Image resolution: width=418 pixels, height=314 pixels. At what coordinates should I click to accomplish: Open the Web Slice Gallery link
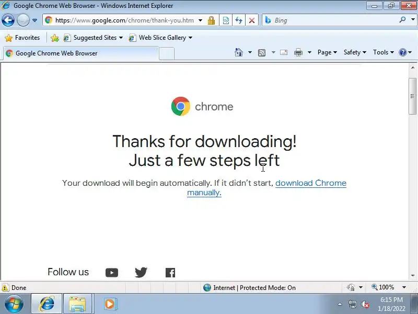pos(160,38)
